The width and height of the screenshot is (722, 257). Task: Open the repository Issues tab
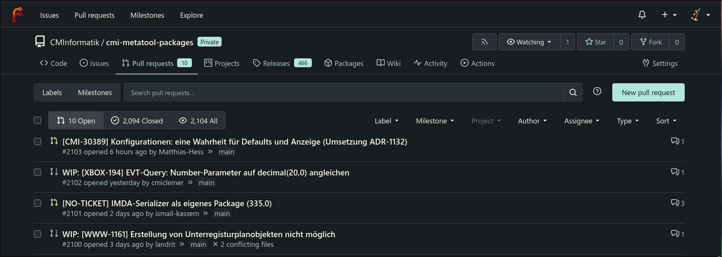[x=94, y=63]
